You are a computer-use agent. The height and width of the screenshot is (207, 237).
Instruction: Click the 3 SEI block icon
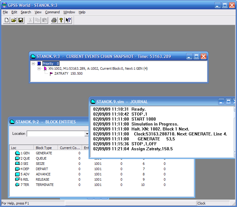(18, 163)
